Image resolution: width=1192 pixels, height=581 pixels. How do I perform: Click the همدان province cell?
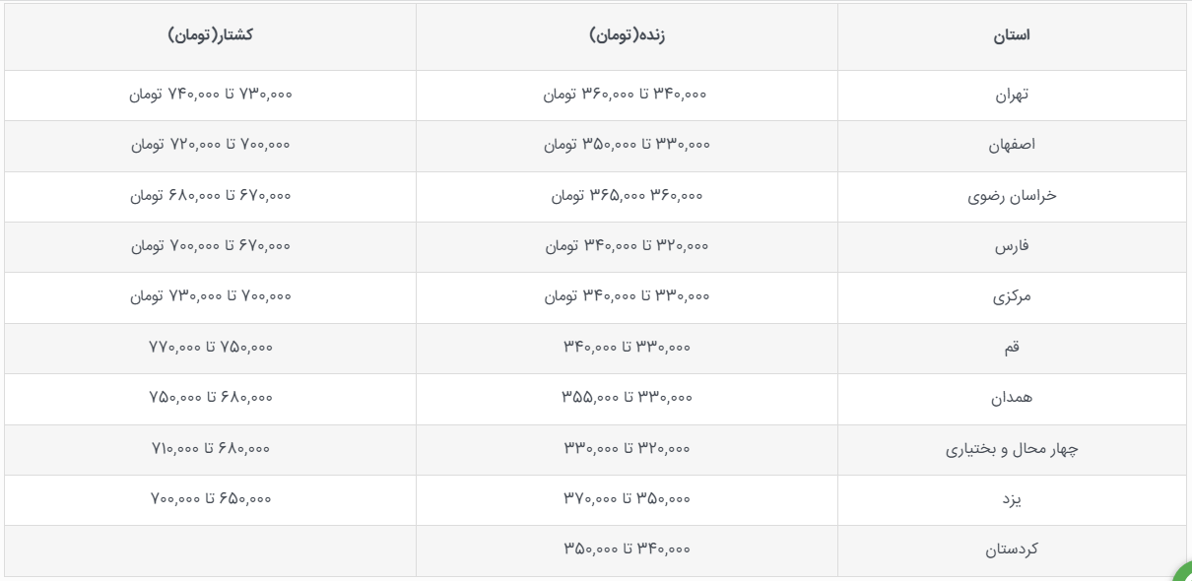1012,399
